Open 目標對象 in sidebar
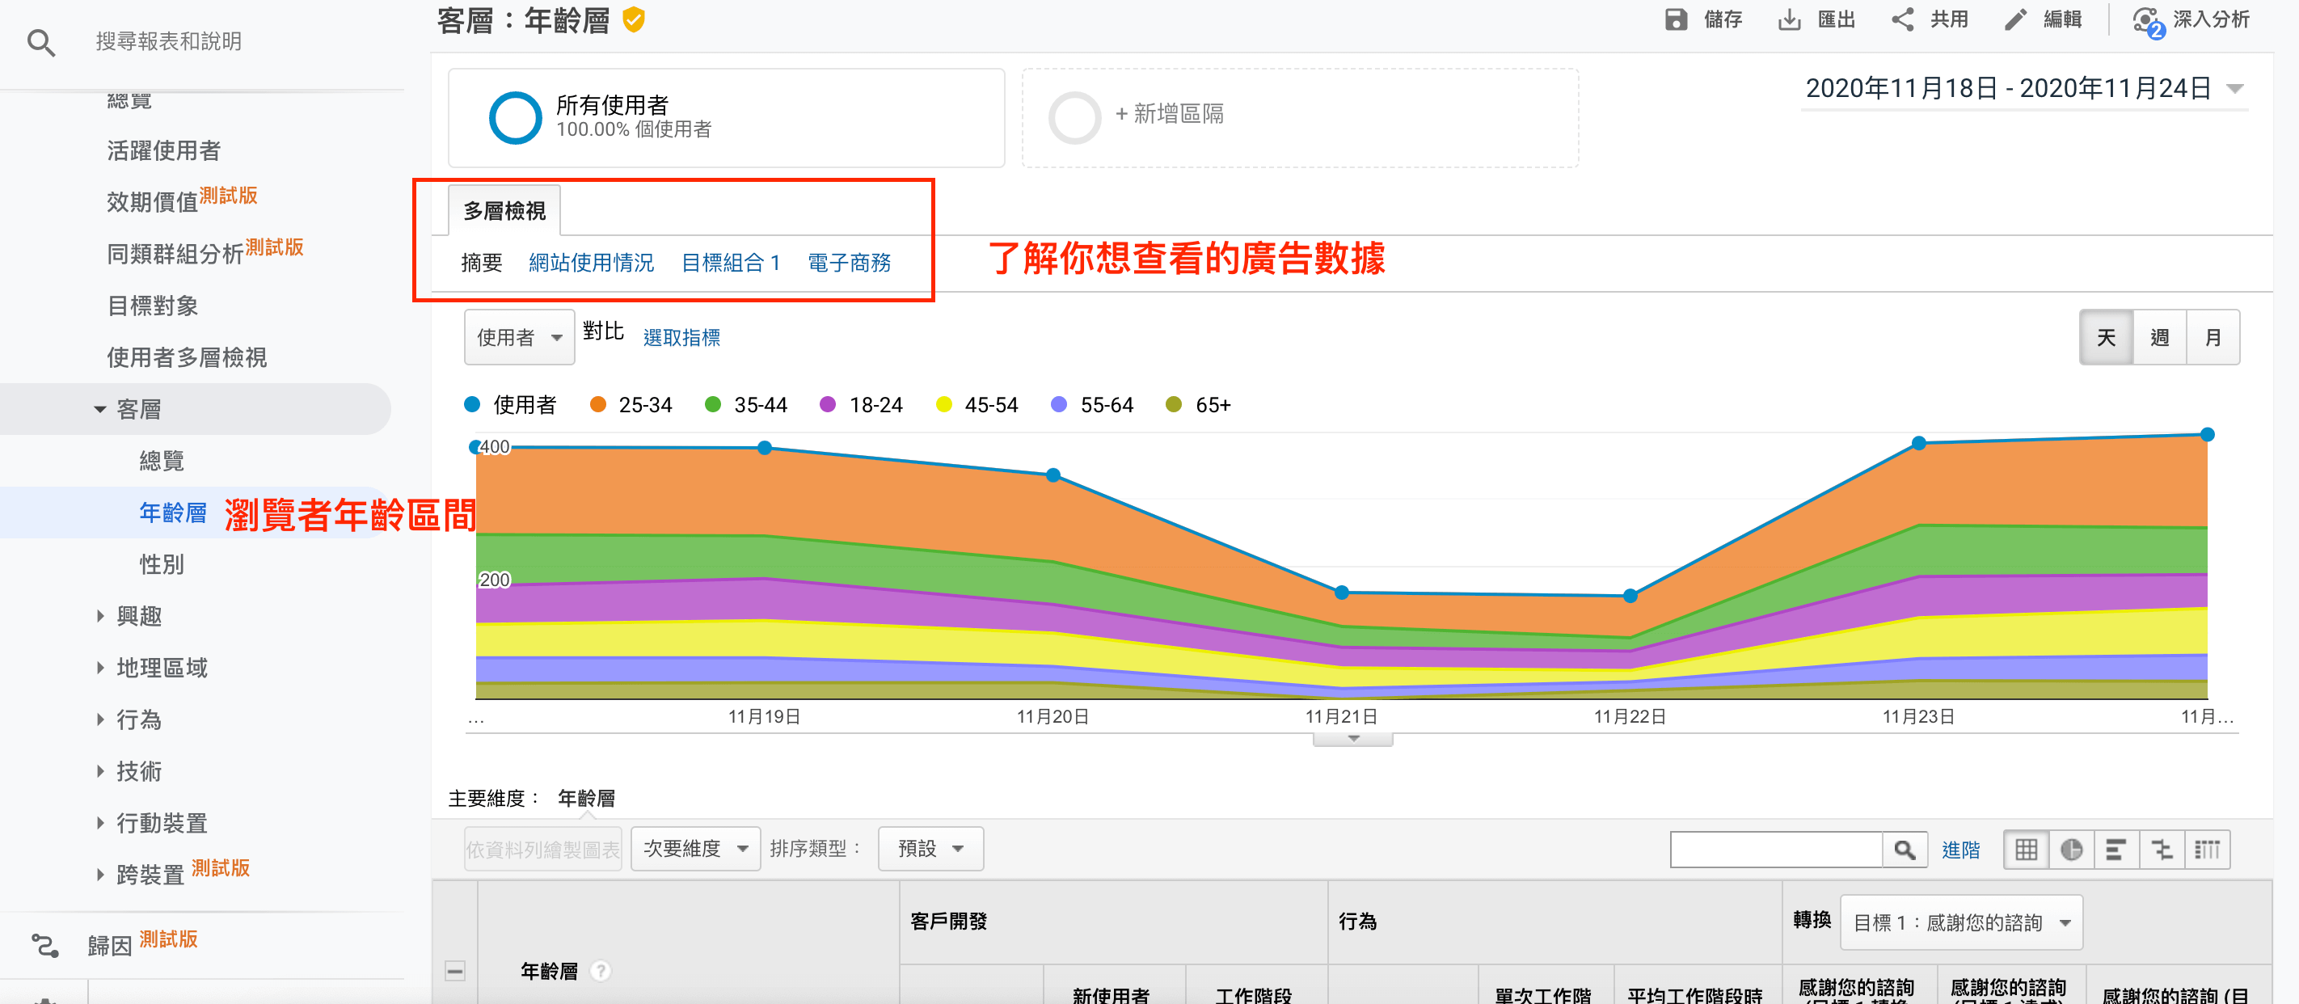The width and height of the screenshot is (2299, 1004). 153,306
